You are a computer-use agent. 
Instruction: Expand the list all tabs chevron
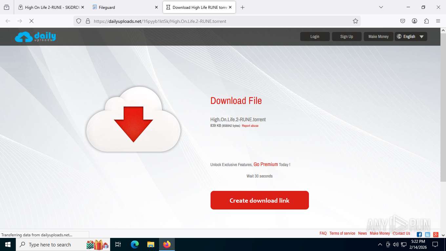tap(381, 7)
